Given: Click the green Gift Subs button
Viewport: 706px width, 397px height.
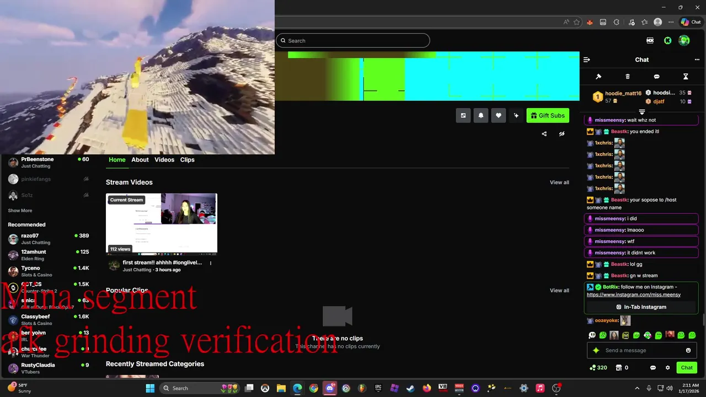Looking at the screenshot, I should [548, 115].
